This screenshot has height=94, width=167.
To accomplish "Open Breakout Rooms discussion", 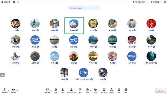I will (112, 91).
